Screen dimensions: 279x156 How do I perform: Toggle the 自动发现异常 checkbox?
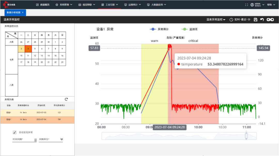15,132
